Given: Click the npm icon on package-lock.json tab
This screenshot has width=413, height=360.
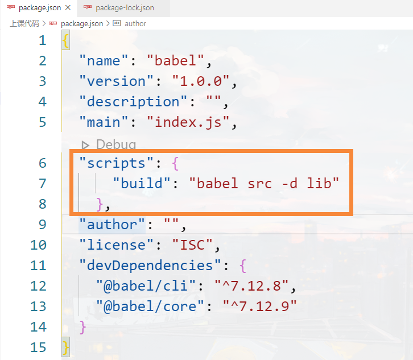Looking at the screenshot, I should pyautogui.click(x=88, y=7).
